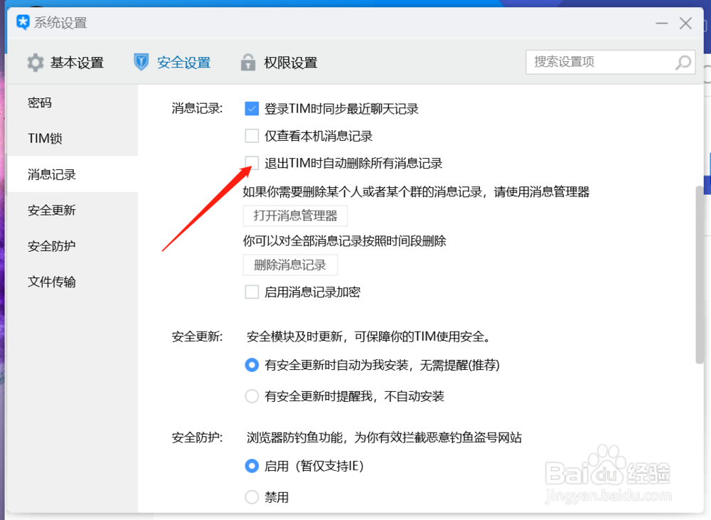Open the 权限设置 tab
Screen dimensions: 711x520
click(x=279, y=63)
